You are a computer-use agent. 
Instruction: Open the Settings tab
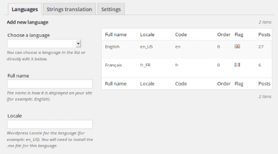point(111,9)
